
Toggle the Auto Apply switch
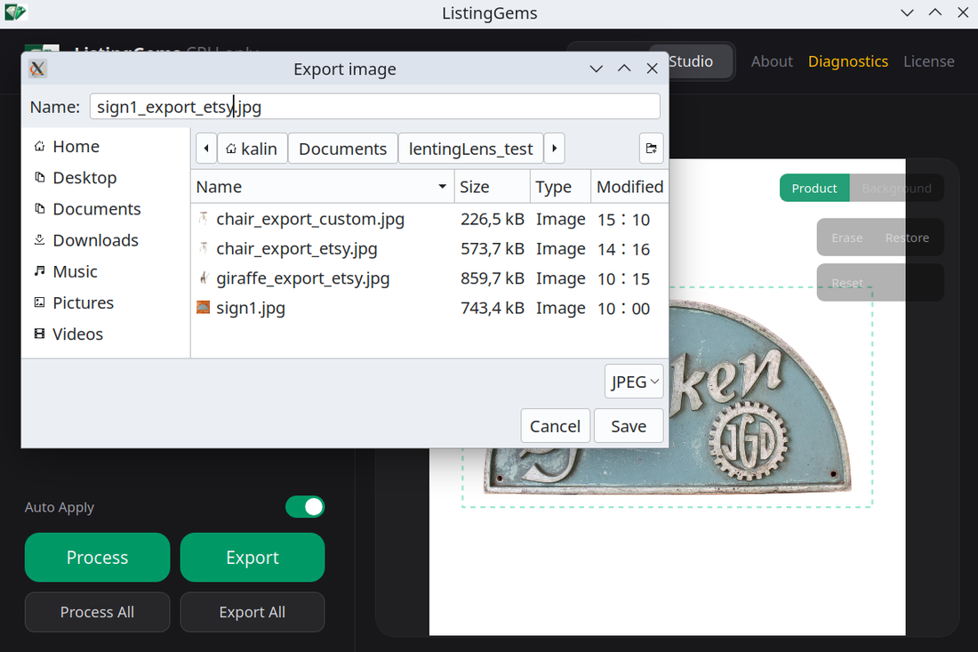pos(305,507)
